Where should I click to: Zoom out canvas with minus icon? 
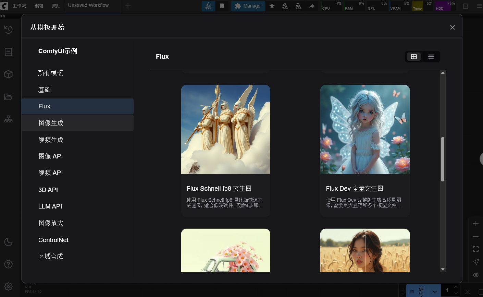476,236
